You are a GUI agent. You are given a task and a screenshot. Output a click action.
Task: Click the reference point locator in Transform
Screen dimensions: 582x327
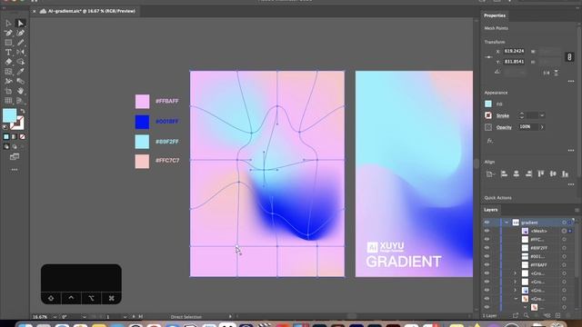489,57
